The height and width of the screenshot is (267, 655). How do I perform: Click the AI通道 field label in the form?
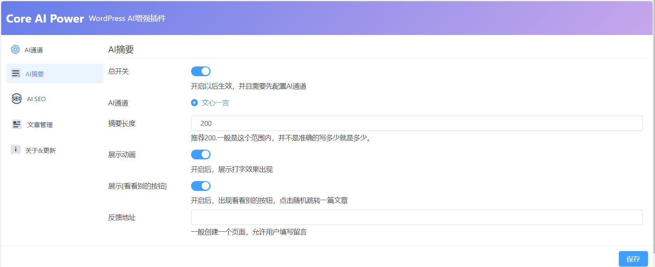(x=118, y=103)
